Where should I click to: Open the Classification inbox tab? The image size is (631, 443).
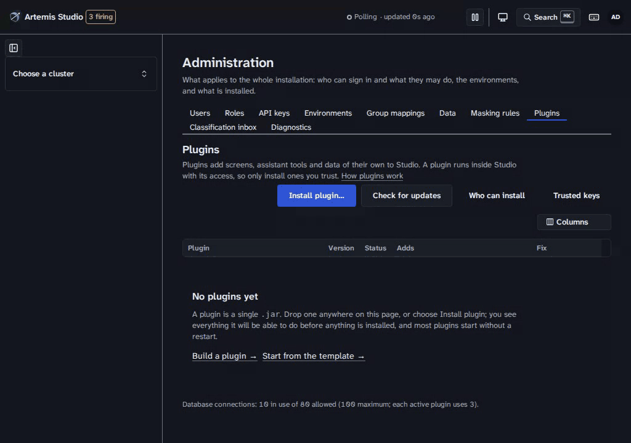[223, 127]
